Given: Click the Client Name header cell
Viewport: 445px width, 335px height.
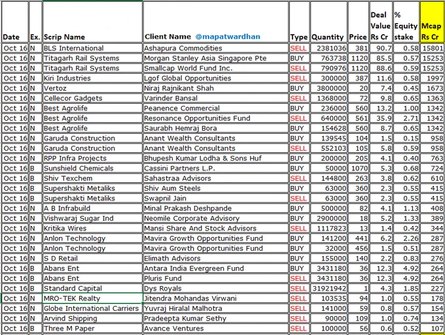Looking at the screenshot, I should click(x=216, y=22).
